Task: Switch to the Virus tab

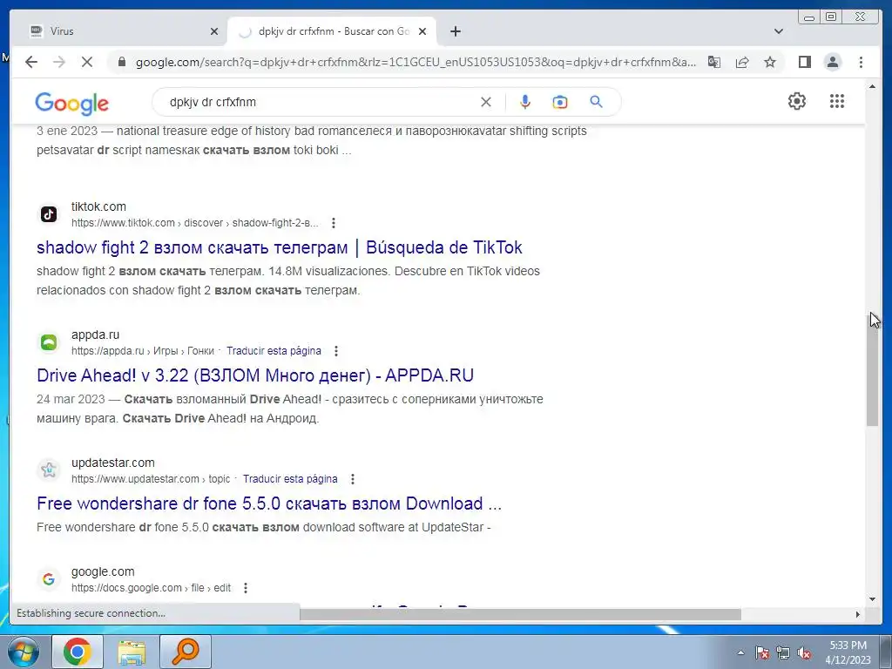Action: (118, 31)
